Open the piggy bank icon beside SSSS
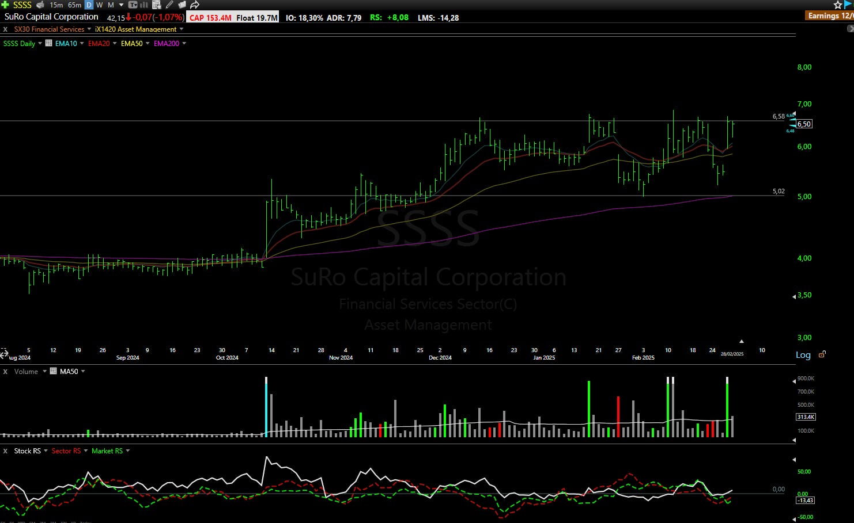 (40, 5)
